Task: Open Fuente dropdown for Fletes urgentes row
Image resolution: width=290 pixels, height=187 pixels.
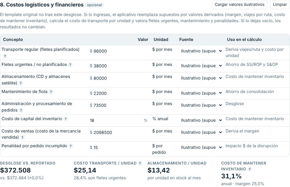Action: coord(201,66)
